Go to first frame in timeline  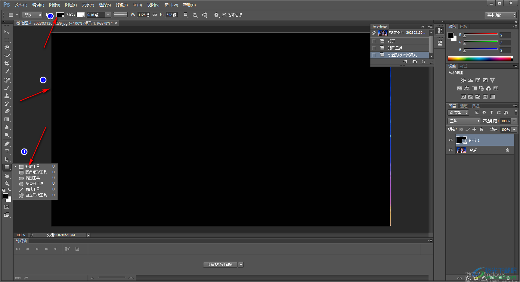click(18, 249)
